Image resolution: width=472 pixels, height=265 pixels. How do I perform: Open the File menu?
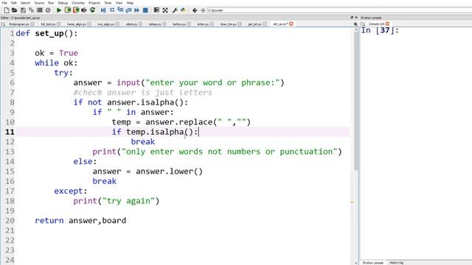4,3
